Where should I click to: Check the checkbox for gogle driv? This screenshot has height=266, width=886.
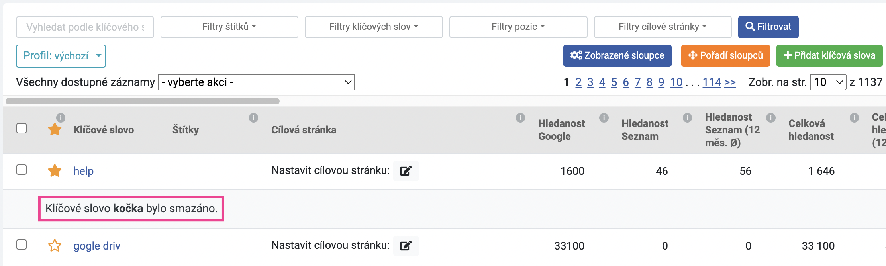[22, 244]
